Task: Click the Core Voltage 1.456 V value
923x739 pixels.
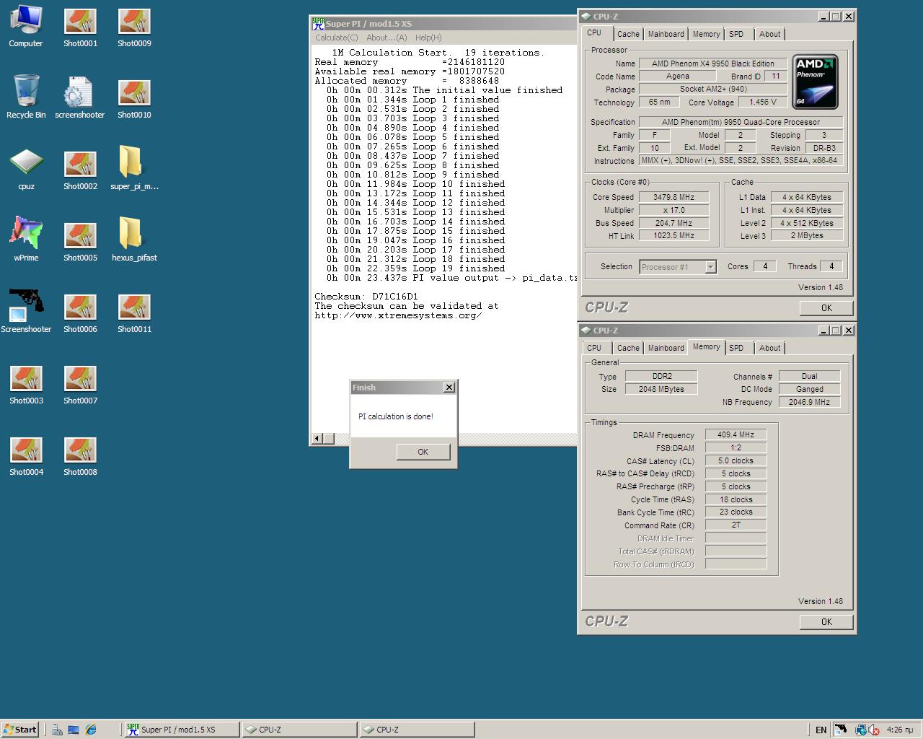Action: coord(763,102)
